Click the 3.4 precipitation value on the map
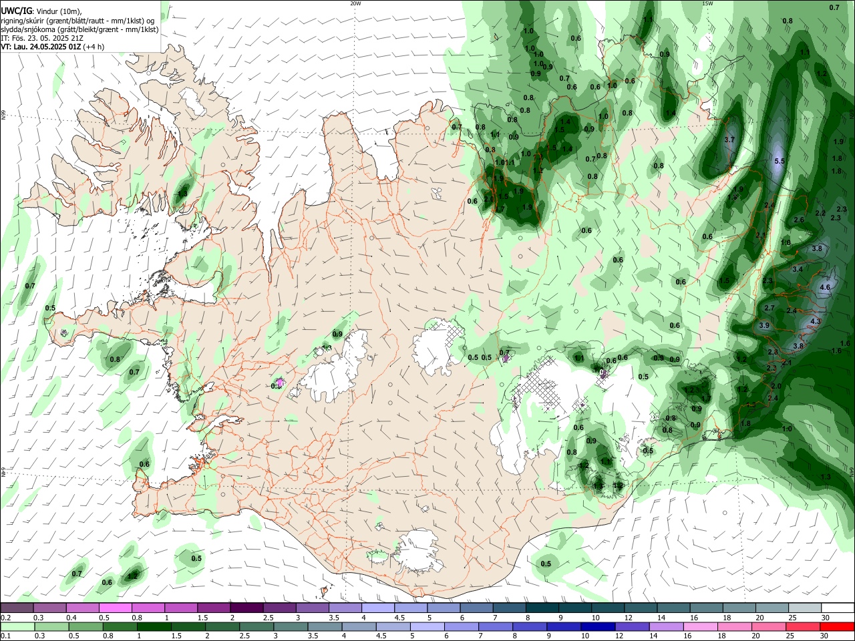Image resolution: width=855 pixels, height=641 pixels. [797, 270]
